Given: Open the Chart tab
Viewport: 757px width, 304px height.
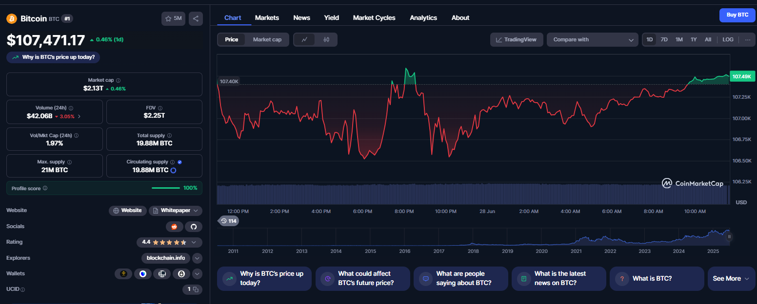Looking at the screenshot, I should click(233, 18).
